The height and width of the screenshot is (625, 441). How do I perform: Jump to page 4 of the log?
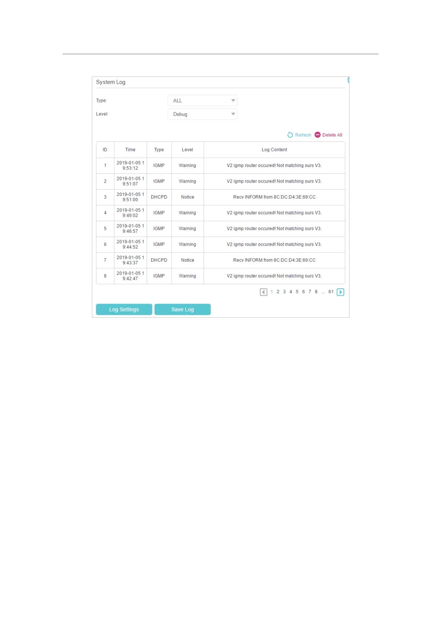(291, 292)
